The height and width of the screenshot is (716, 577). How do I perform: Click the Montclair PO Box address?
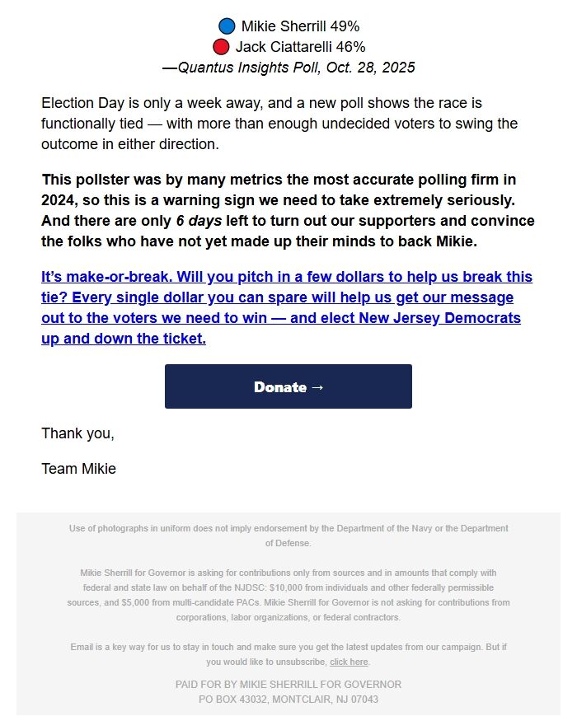(288, 698)
